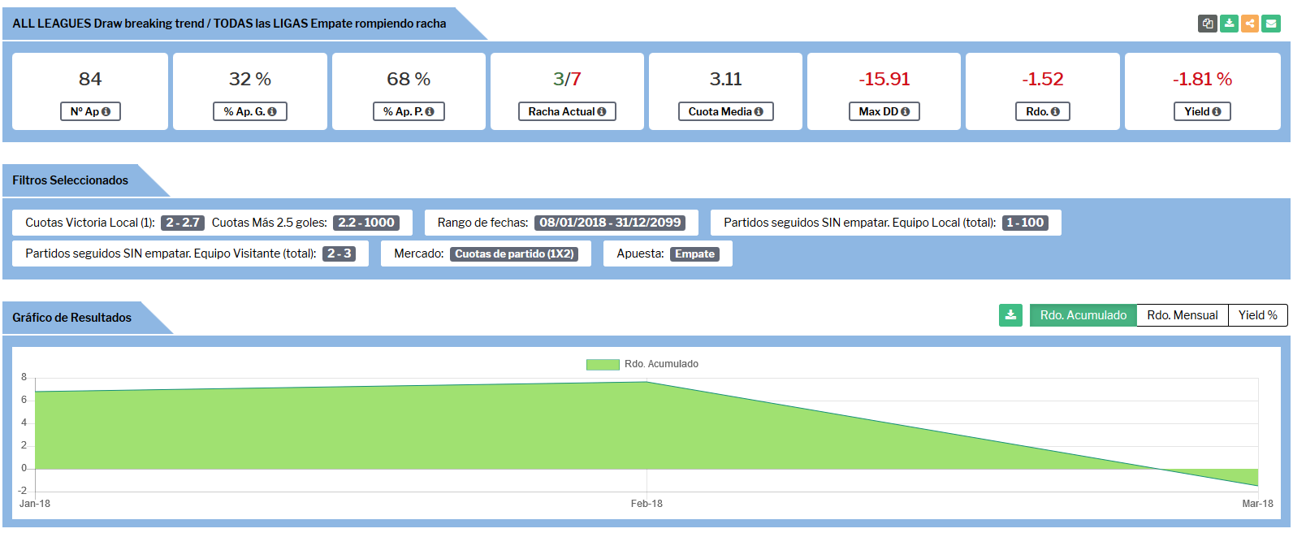Viewport: 1293px width, 533px height.
Task: Click the -1.81 % yield value
Action: [x=1202, y=79]
